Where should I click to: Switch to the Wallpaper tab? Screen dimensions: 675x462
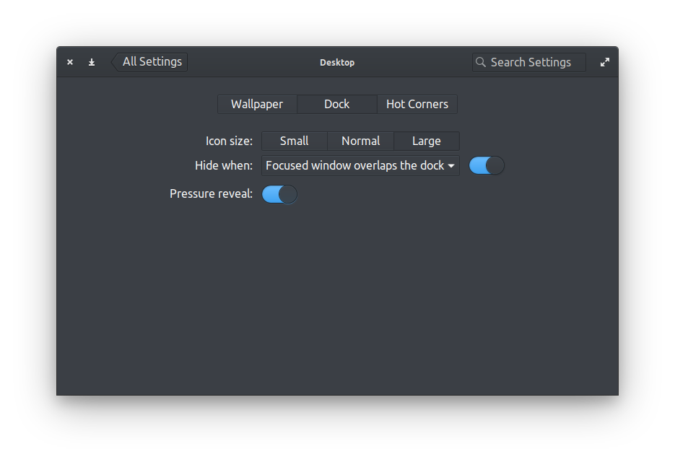click(257, 104)
